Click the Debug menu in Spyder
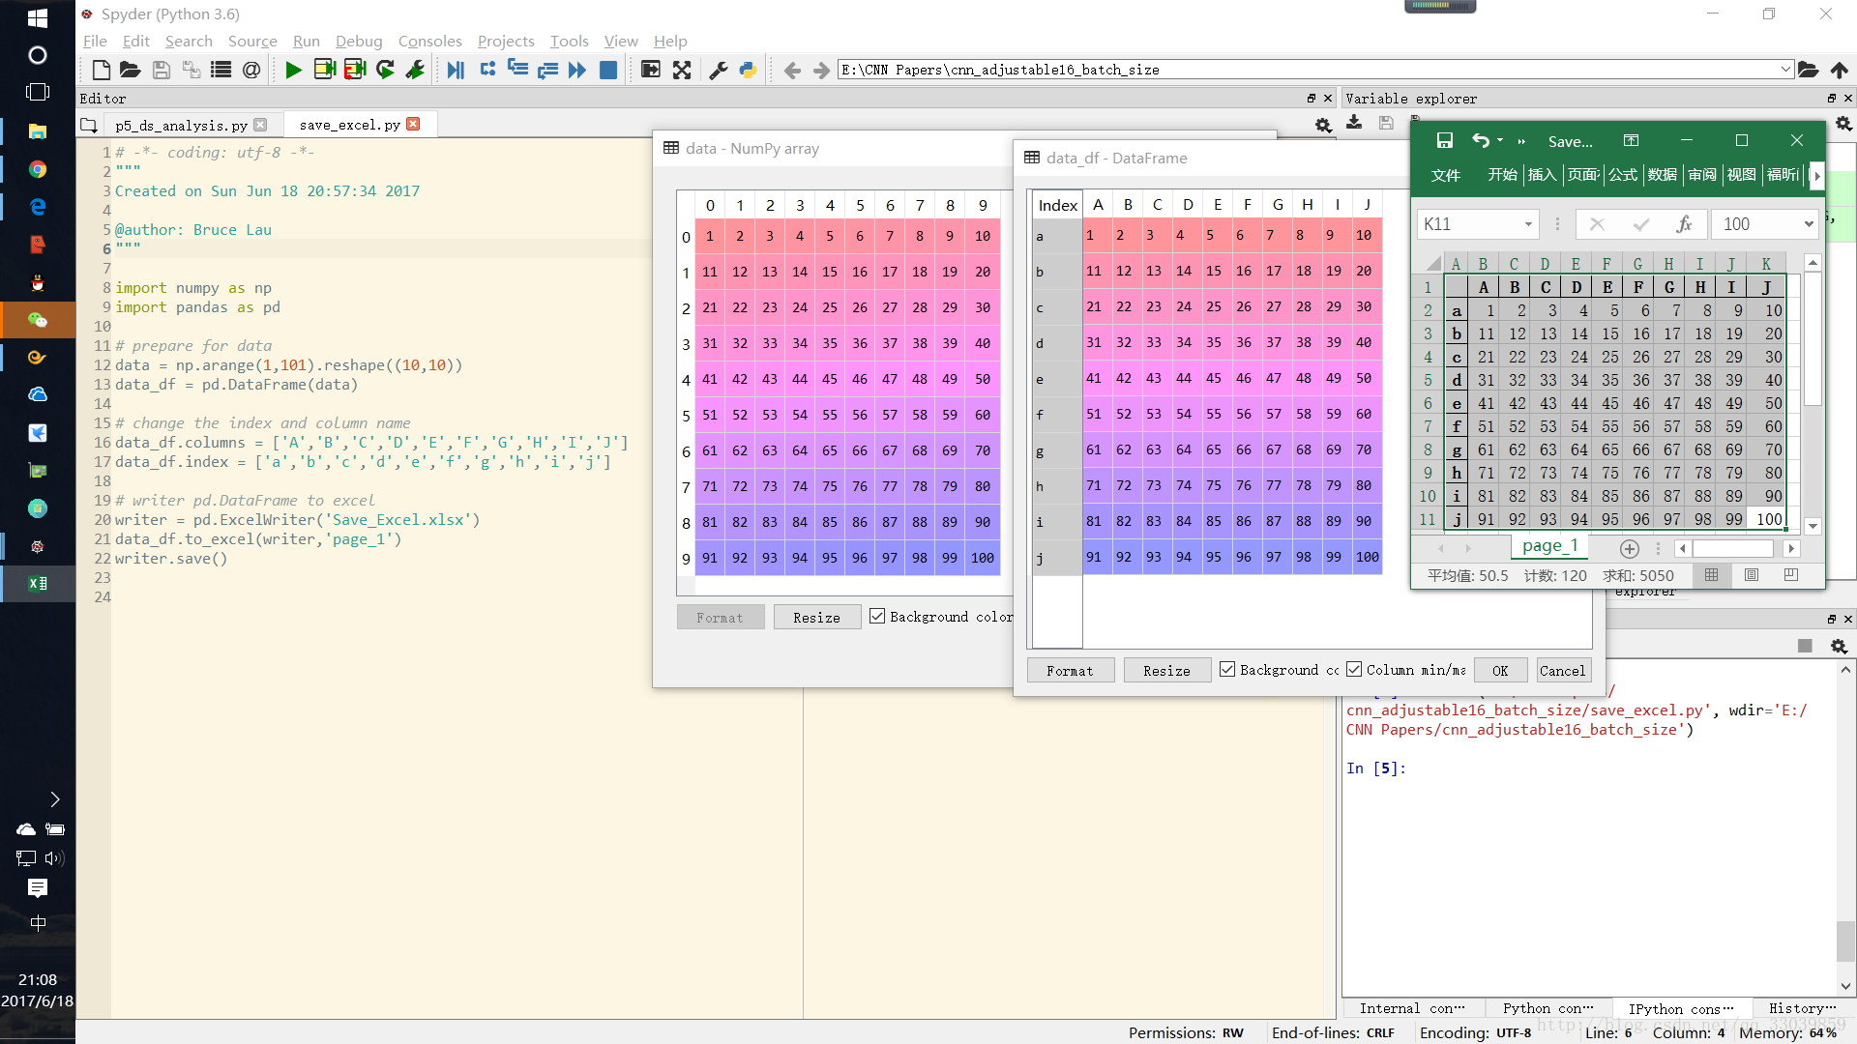The height and width of the screenshot is (1044, 1857). tap(355, 40)
